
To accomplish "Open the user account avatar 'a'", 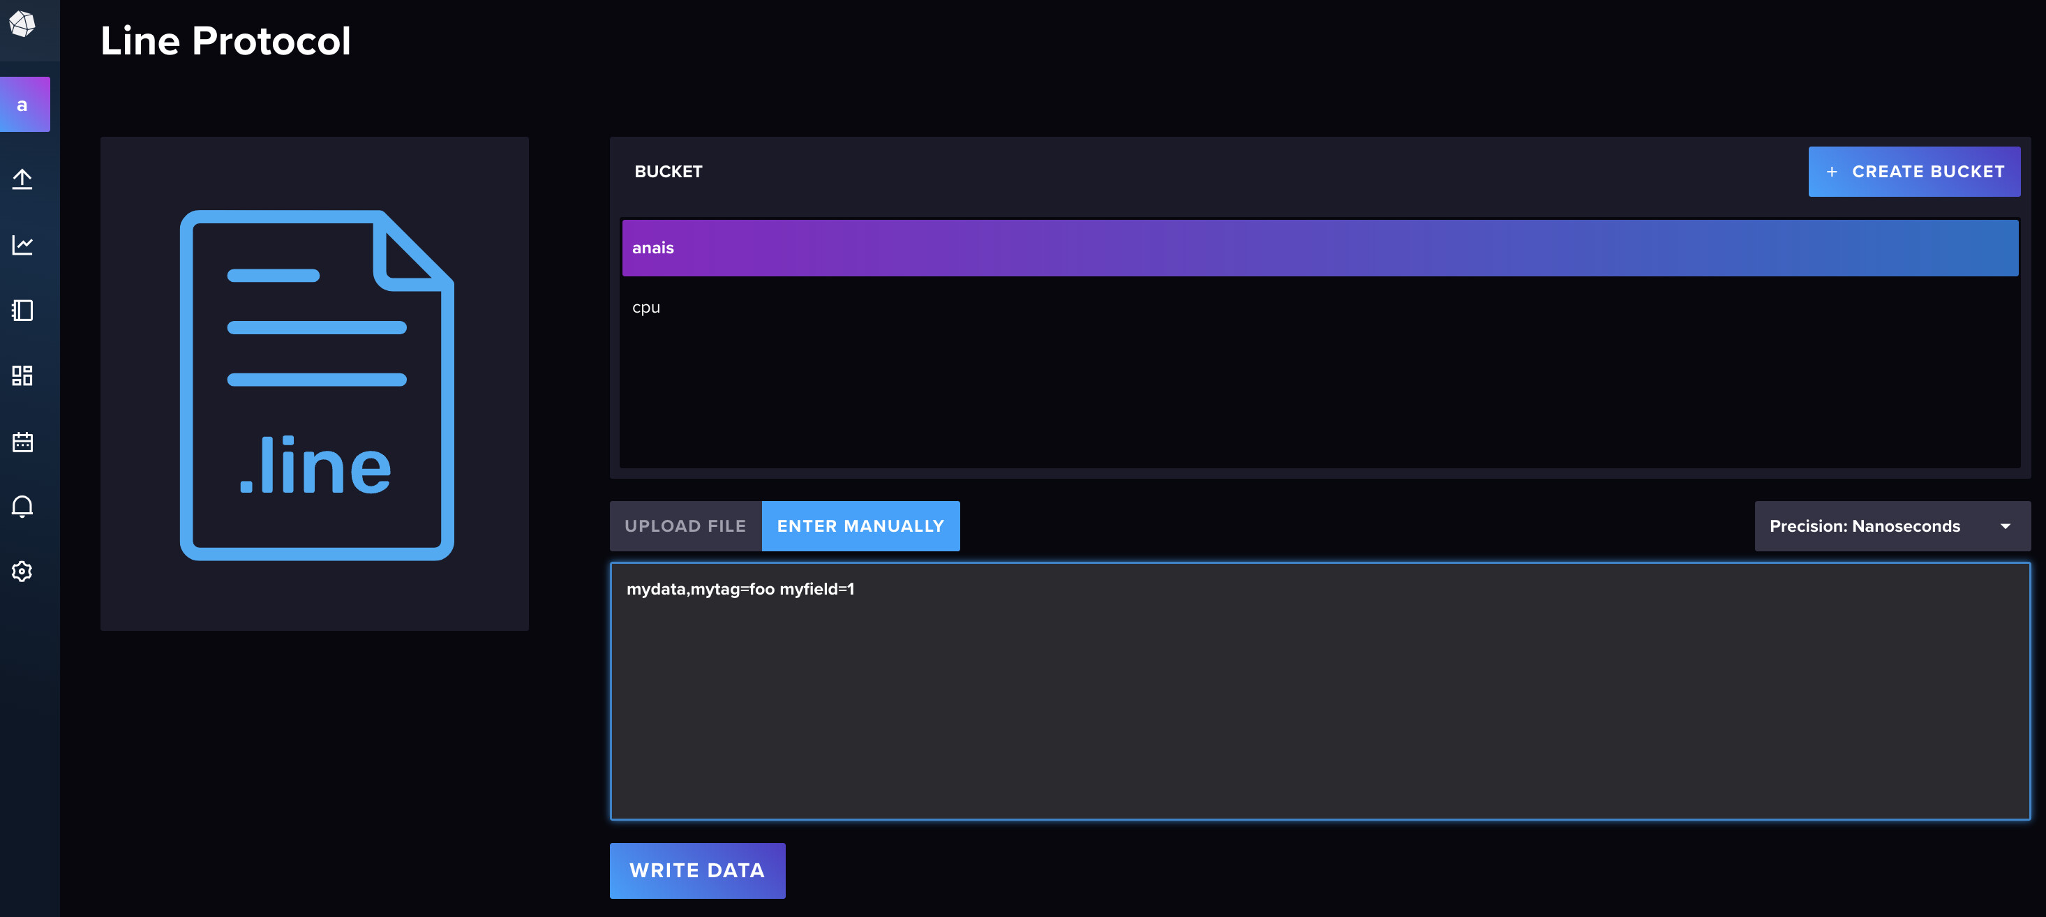I will pos(24,104).
